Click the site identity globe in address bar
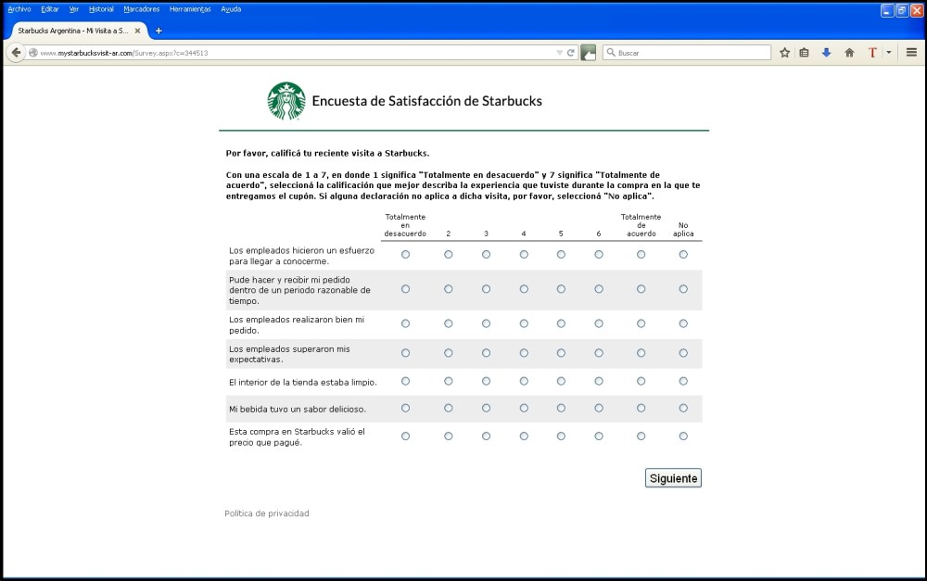The width and height of the screenshot is (927, 581). 32,53
